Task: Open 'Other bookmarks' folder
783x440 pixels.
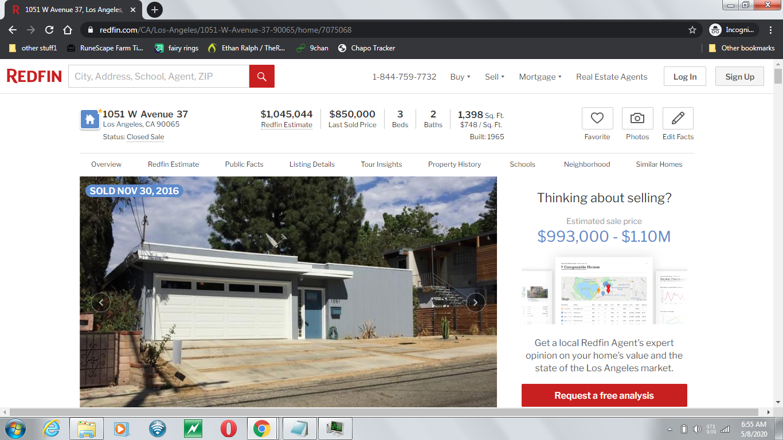Action: 742,48
